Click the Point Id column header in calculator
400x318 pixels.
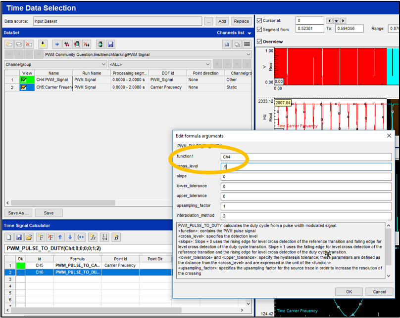(x=120, y=259)
